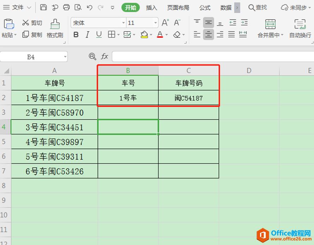Decrease font size with A- icon
The image size is (314, 245).
pos(177,23)
